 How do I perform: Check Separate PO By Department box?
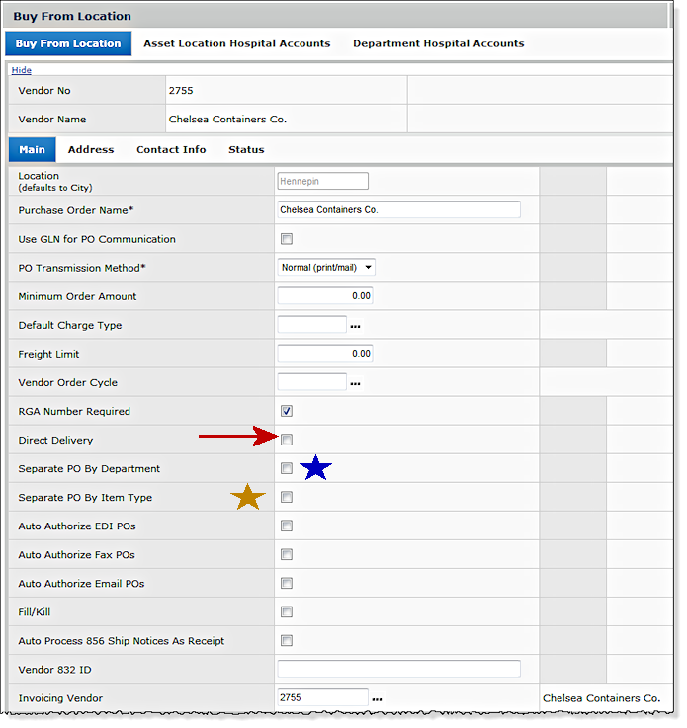point(287,468)
